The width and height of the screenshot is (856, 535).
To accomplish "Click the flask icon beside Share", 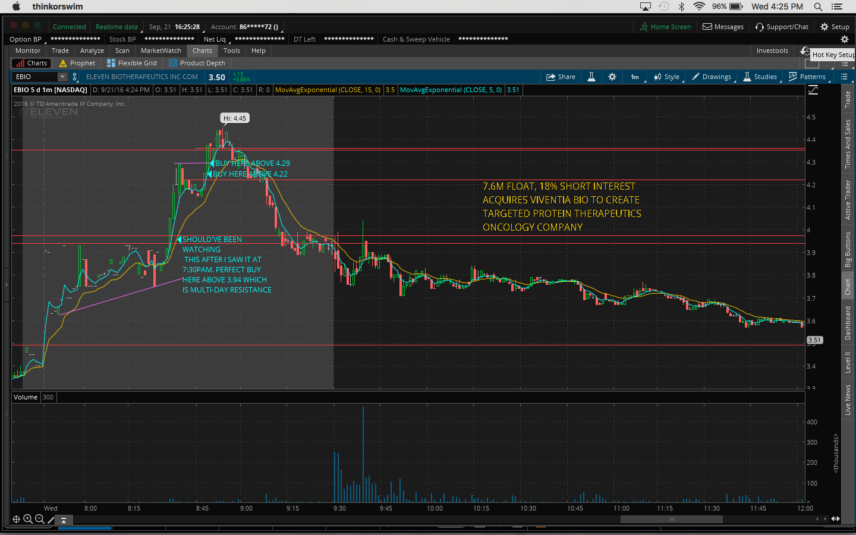I will click(x=591, y=77).
